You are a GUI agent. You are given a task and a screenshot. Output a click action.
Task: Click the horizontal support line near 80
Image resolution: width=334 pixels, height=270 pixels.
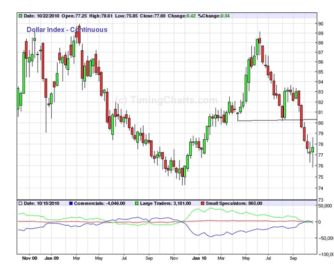tap(267, 121)
